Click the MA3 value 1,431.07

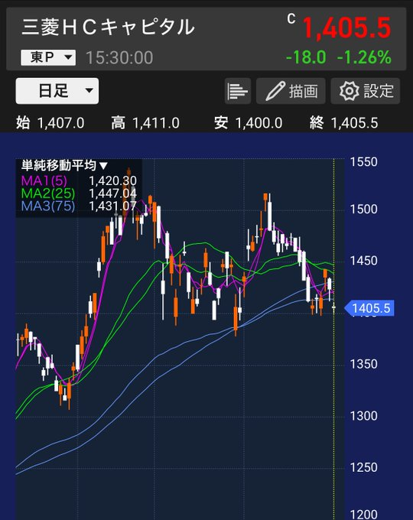pos(112,206)
